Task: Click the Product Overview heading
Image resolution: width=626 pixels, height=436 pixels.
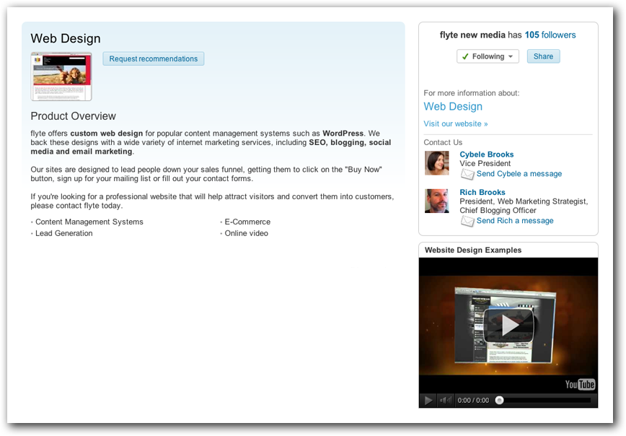Action: pyautogui.click(x=73, y=116)
